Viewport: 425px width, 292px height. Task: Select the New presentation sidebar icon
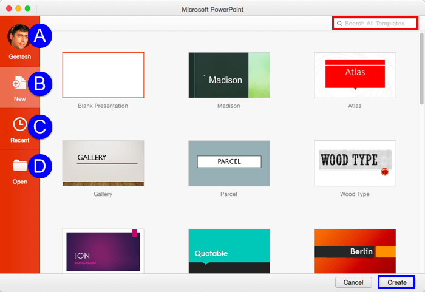point(19,84)
